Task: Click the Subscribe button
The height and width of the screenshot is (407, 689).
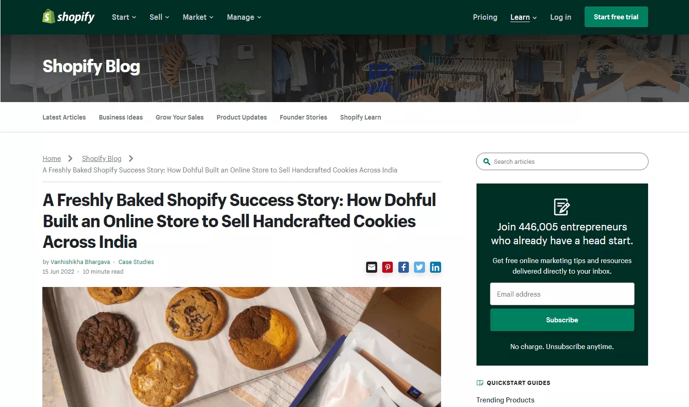Action: coord(562,320)
